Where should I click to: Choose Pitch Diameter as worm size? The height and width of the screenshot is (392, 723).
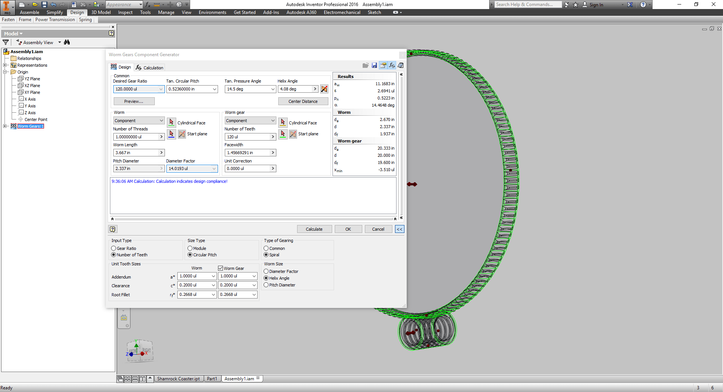point(266,285)
